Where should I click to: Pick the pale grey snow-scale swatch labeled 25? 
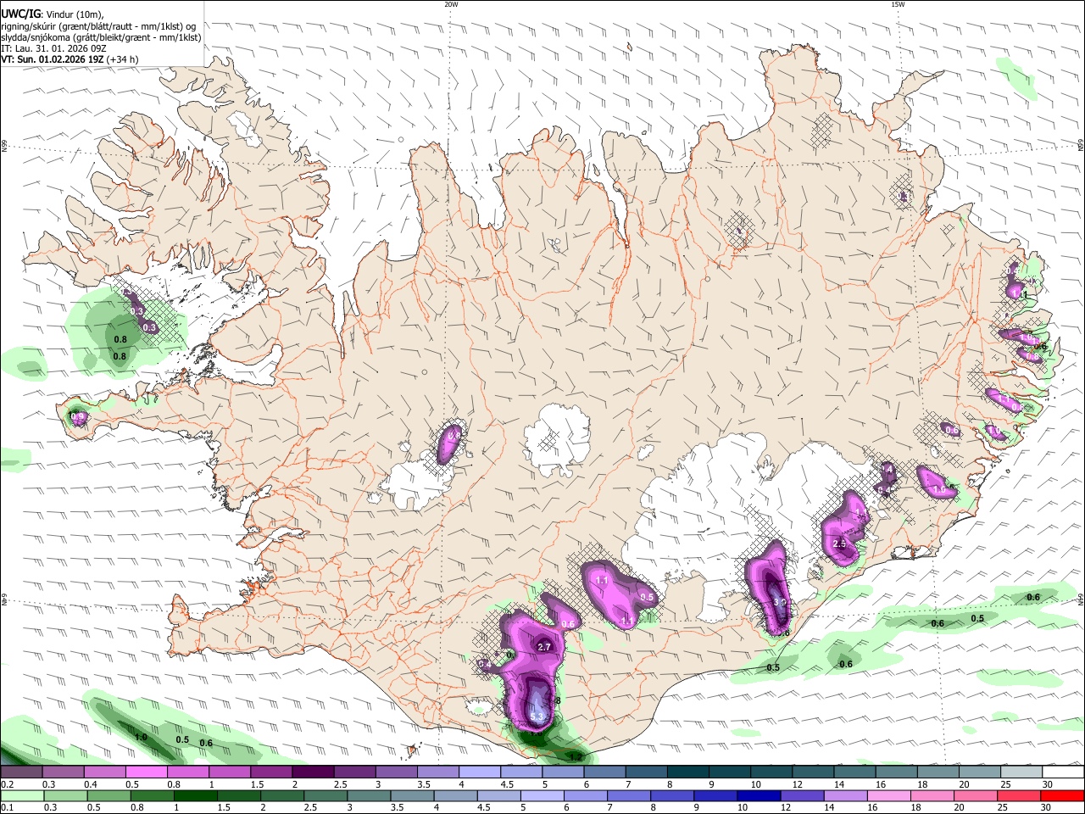1020,772
